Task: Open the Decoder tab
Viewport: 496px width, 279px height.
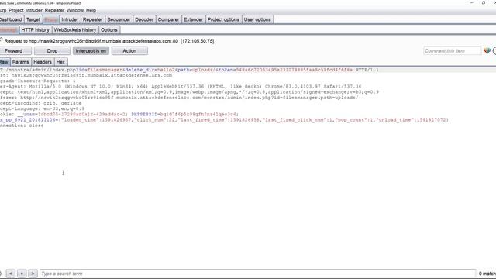Action: pyautogui.click(x=144, y=19)
